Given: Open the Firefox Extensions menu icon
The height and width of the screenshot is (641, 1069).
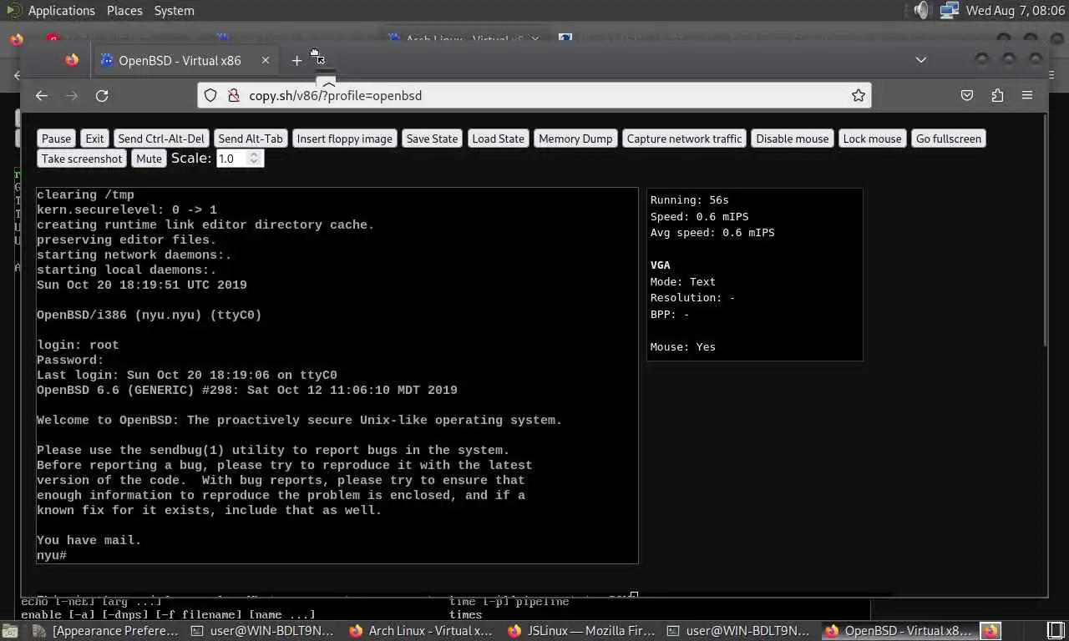Looking at the screenshot, I should click(x=997, y=96).
